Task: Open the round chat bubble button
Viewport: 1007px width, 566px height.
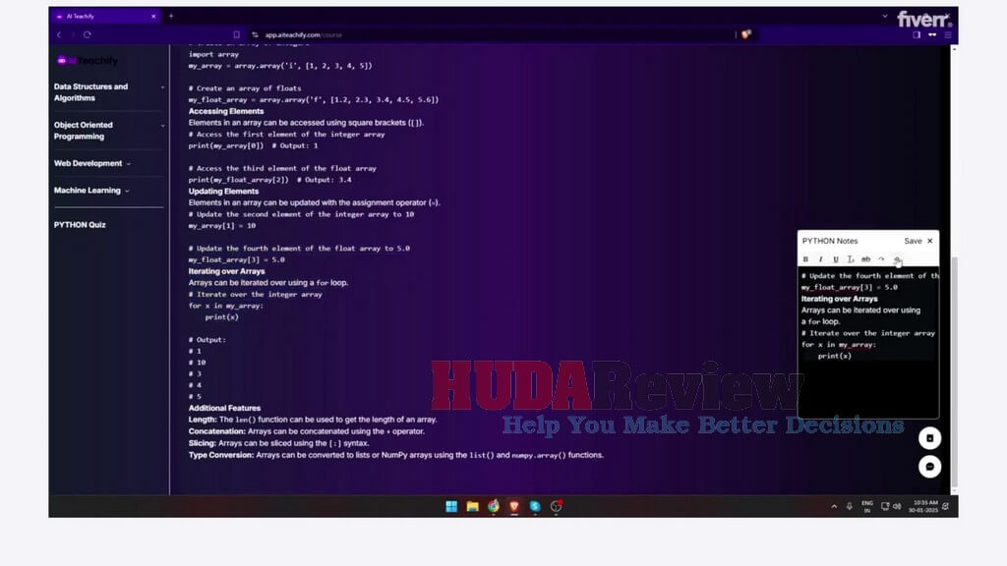Action: 929,467
